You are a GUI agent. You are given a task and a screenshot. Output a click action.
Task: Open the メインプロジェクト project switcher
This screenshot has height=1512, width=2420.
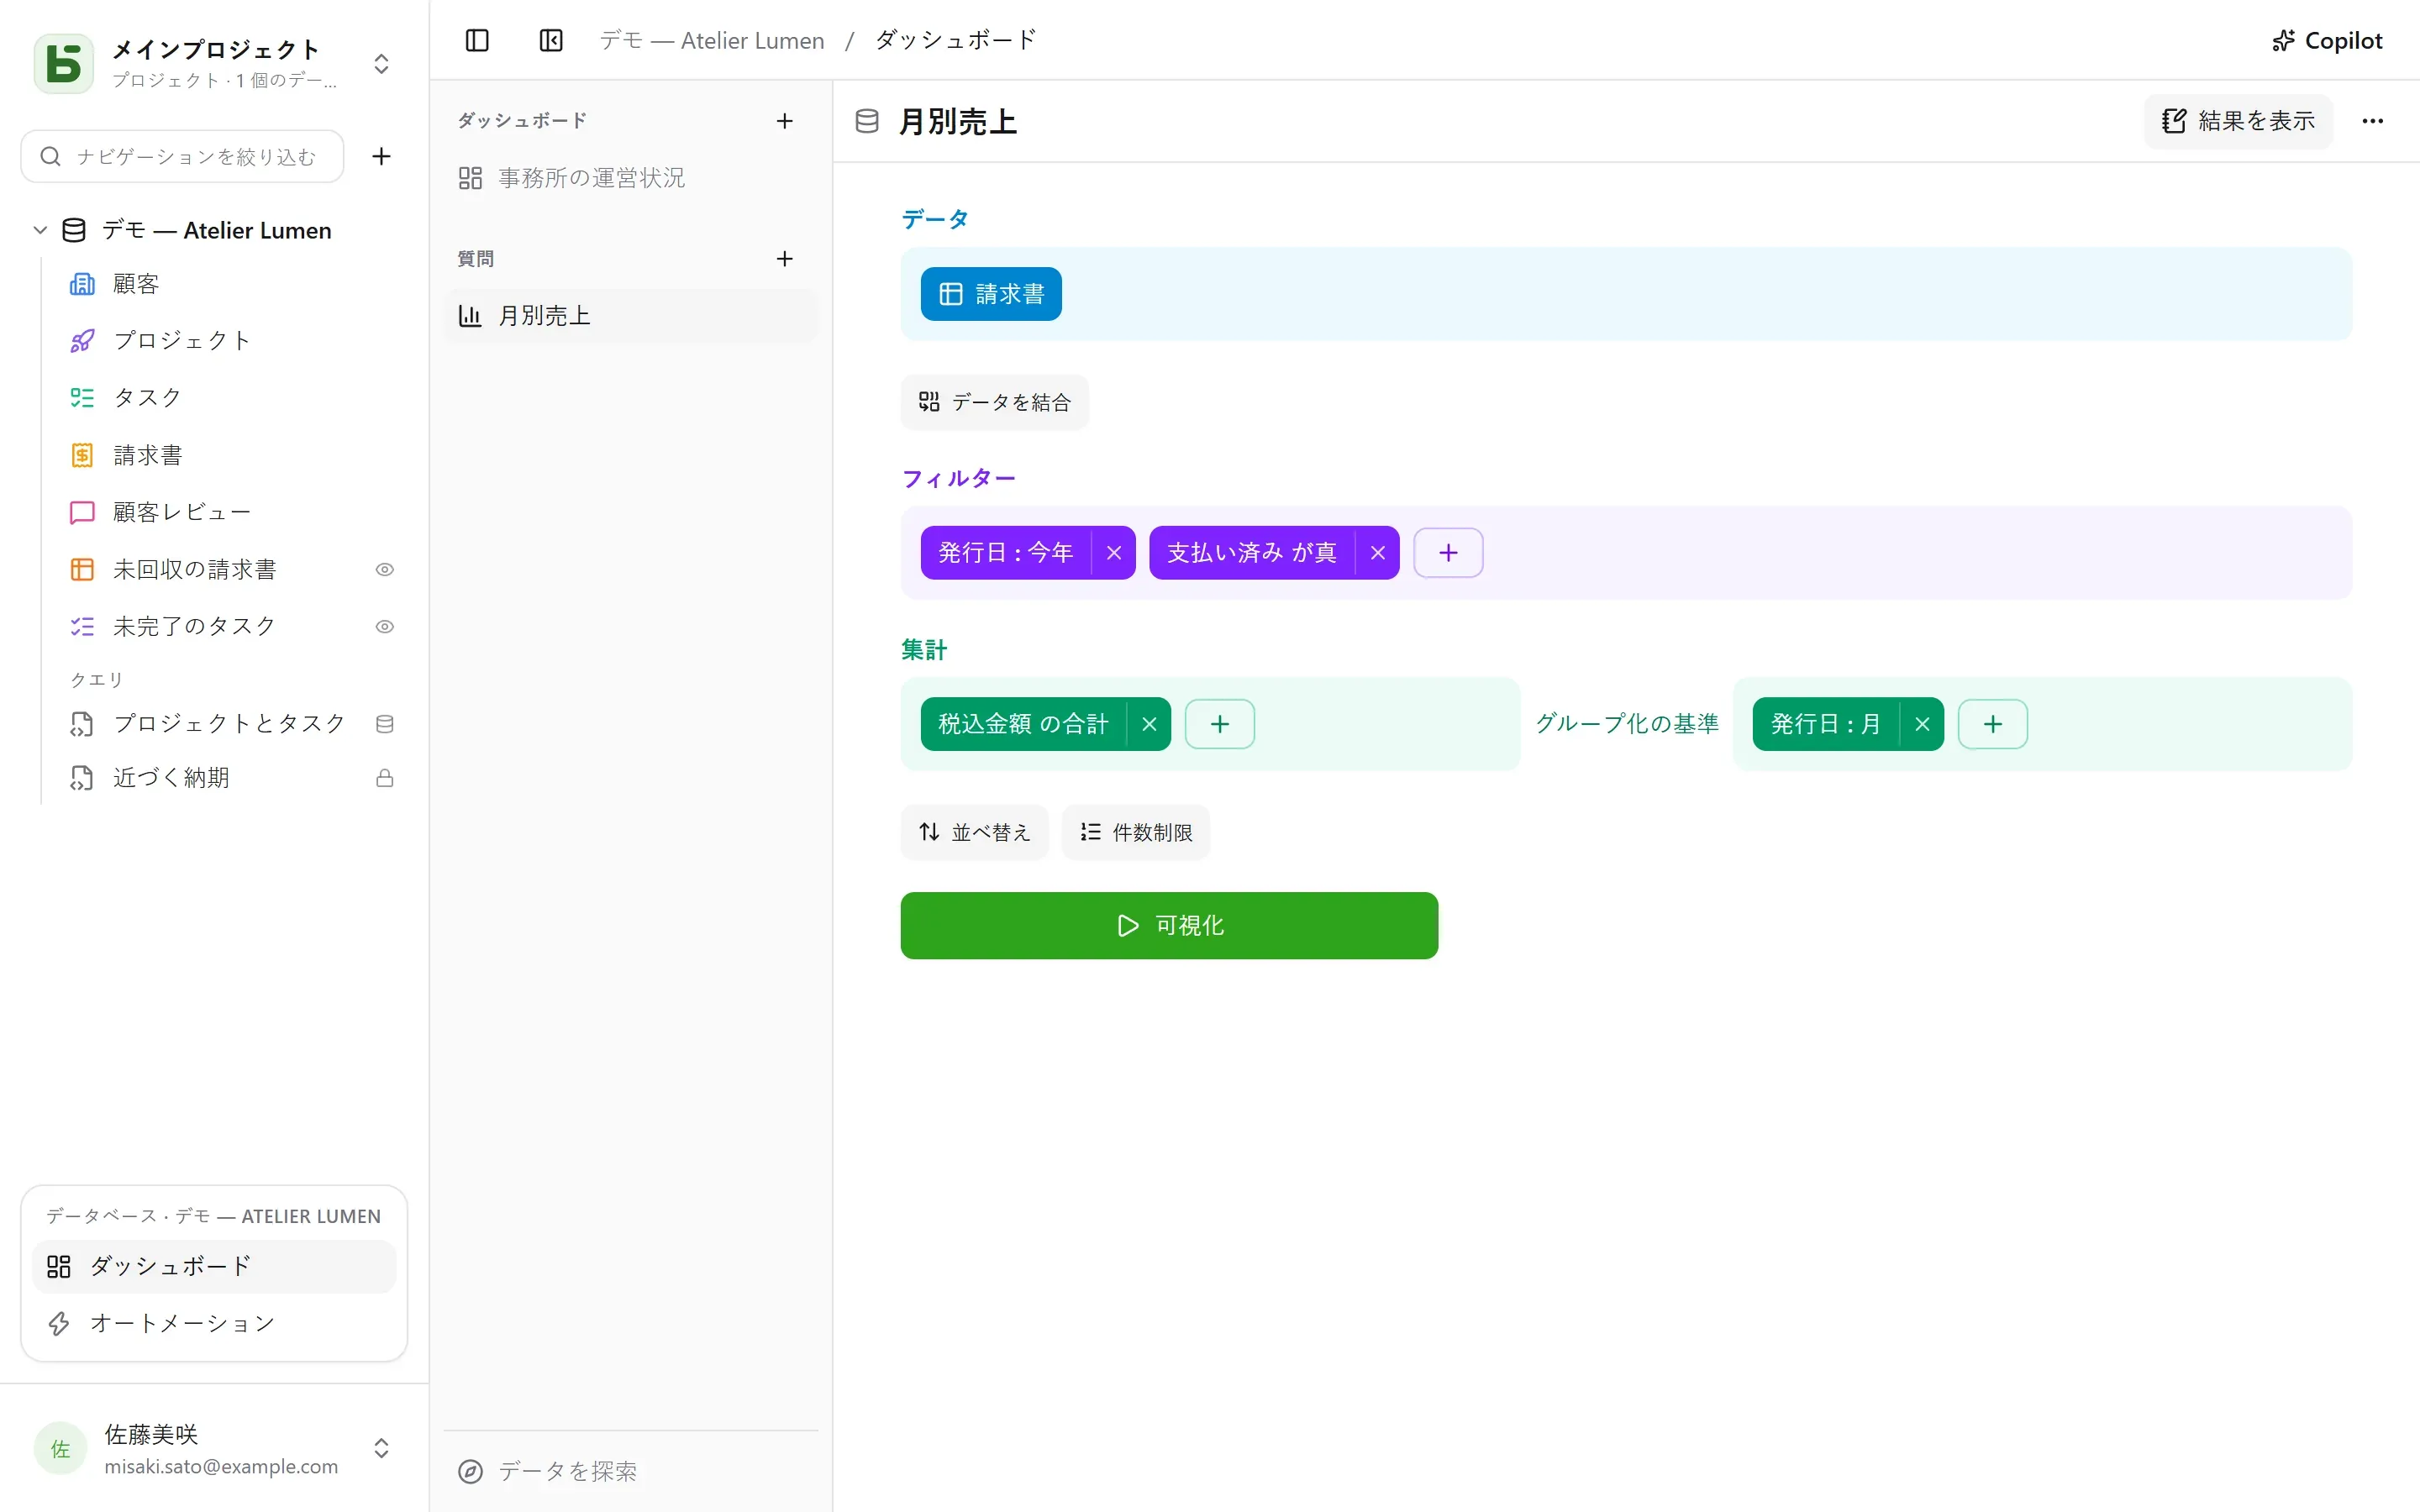pyautogui.click(x=214, y=64)
